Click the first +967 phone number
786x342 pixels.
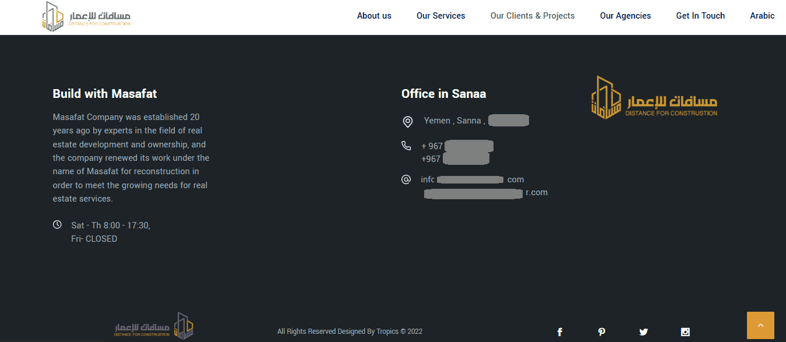[457, 146]
